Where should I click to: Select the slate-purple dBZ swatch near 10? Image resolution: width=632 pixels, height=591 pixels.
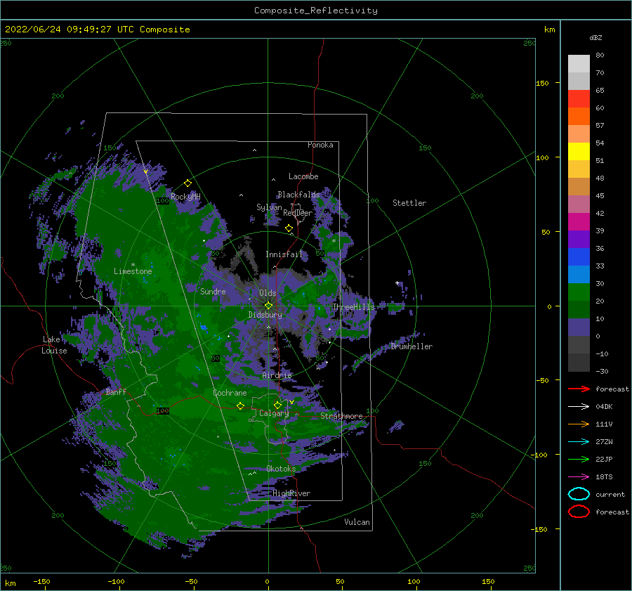579,327
